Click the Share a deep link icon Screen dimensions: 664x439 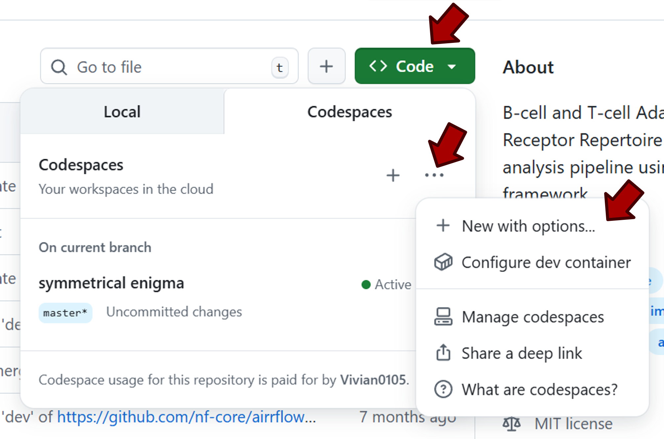[443, 353]
